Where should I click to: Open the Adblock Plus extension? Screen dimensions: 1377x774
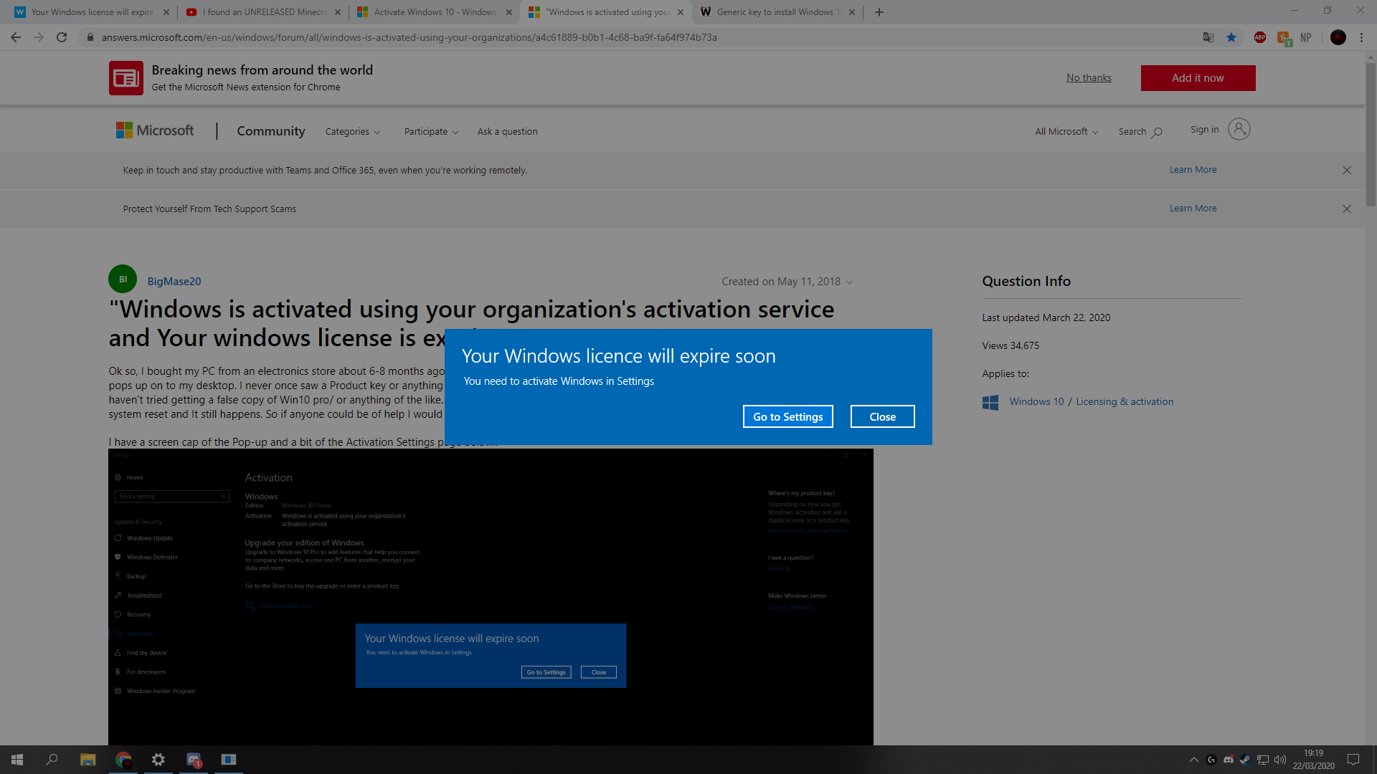1260,37
